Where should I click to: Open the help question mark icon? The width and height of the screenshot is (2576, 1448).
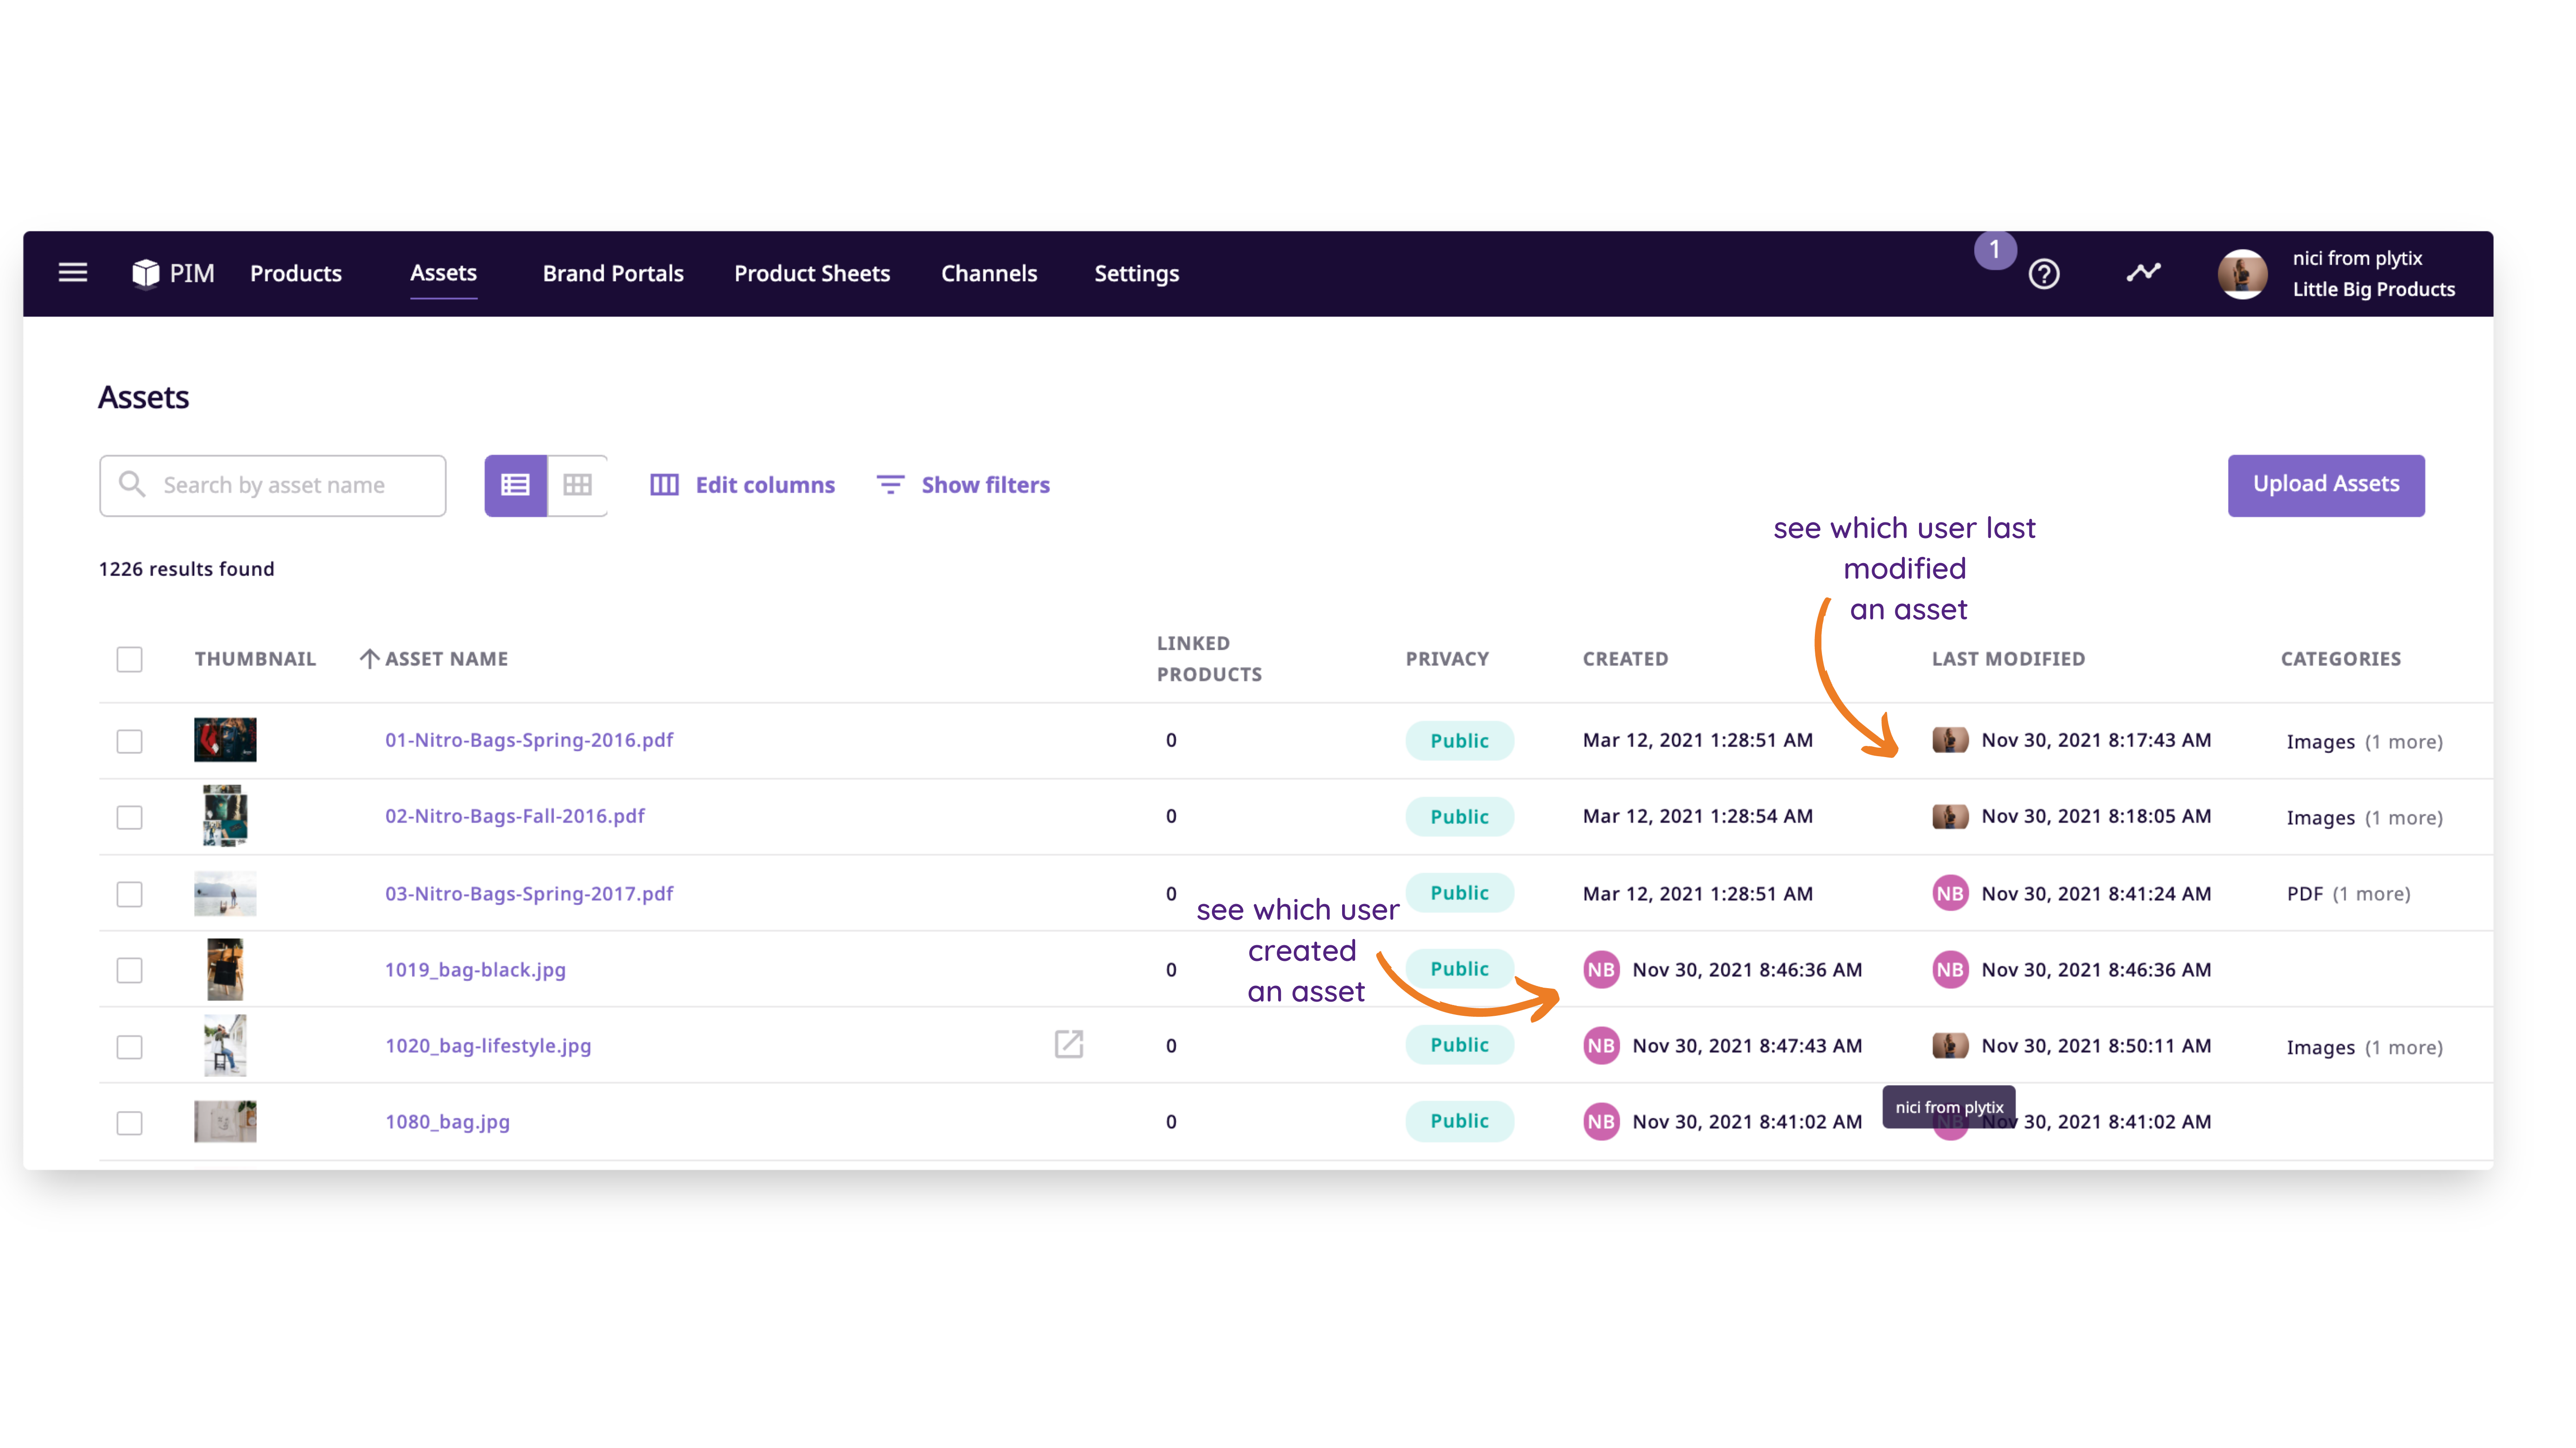pos(2043,274)
